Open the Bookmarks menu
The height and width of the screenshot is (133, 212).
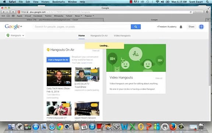59,2
